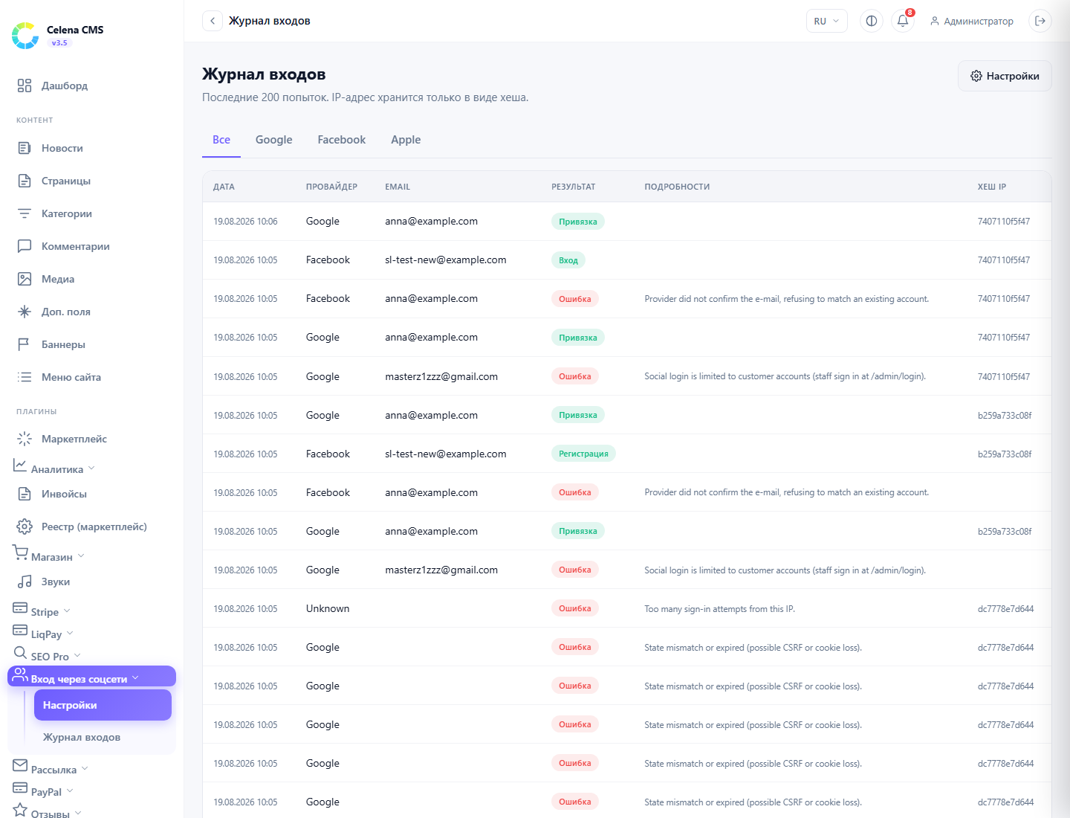Click the 19.08.2026 10:06 date cell
1070x818 pixels.
(245, 222)
